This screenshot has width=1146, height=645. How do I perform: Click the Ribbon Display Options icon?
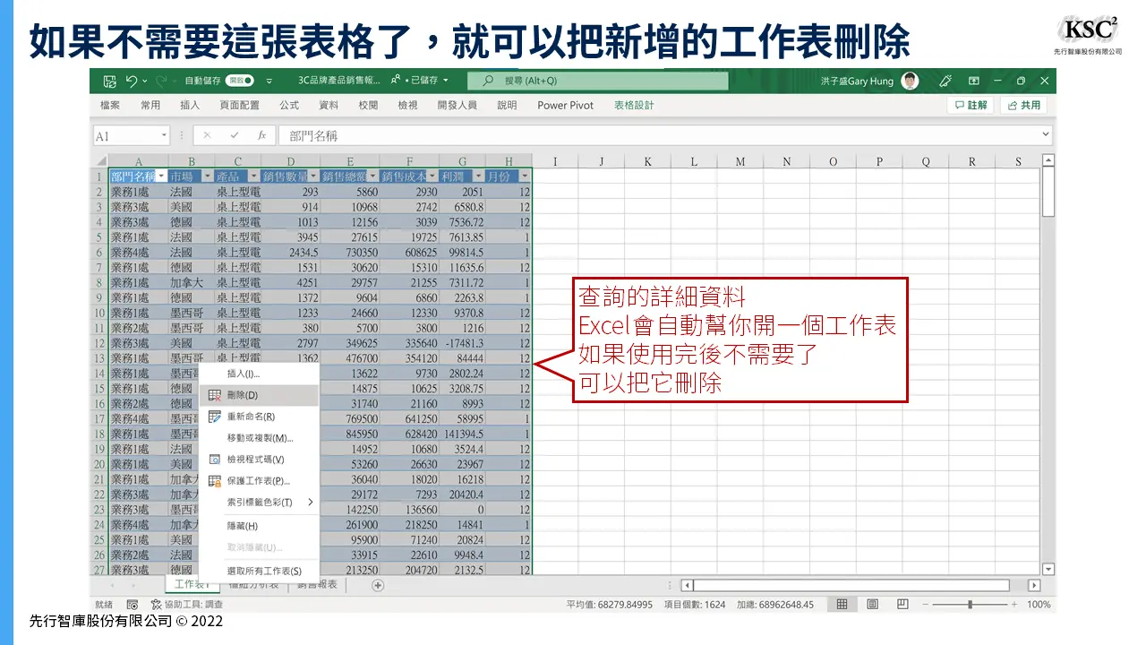point(974,81)
